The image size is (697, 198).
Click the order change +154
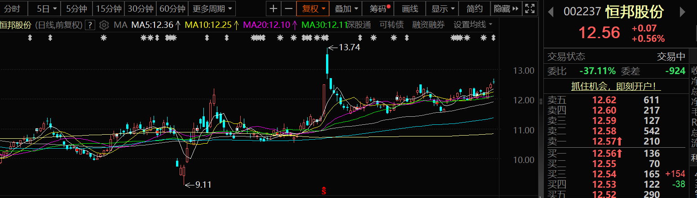pos(675,174)
